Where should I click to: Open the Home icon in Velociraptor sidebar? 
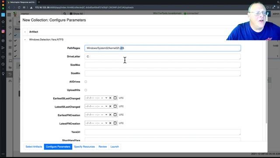click(x=10, y=21)
